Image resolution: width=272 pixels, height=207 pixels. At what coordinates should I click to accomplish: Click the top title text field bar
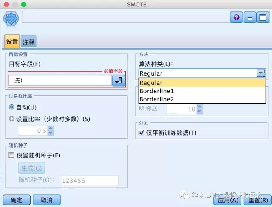coord(126,17)
